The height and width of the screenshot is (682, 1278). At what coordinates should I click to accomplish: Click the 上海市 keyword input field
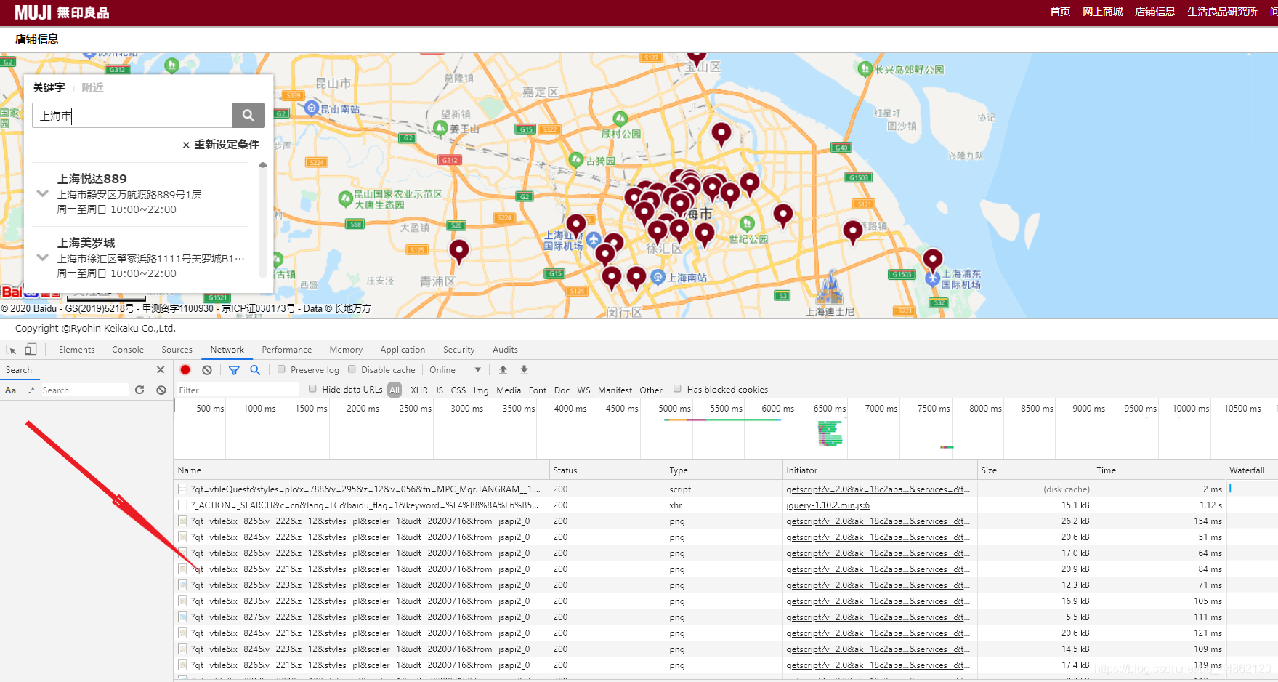tap(132, 116)
